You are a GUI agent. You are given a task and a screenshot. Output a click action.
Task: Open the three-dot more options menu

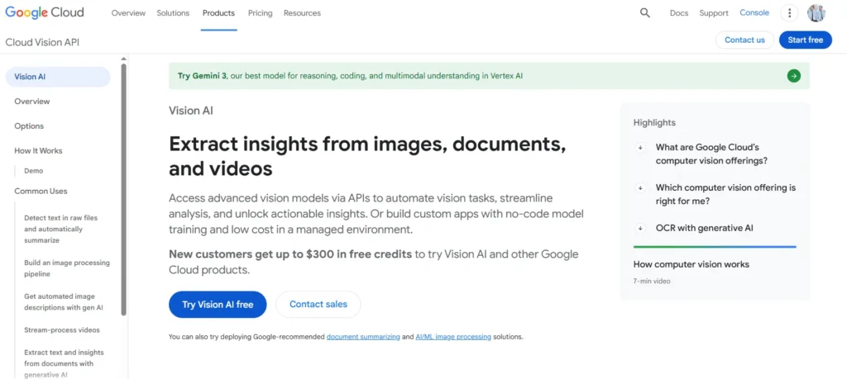789,13
